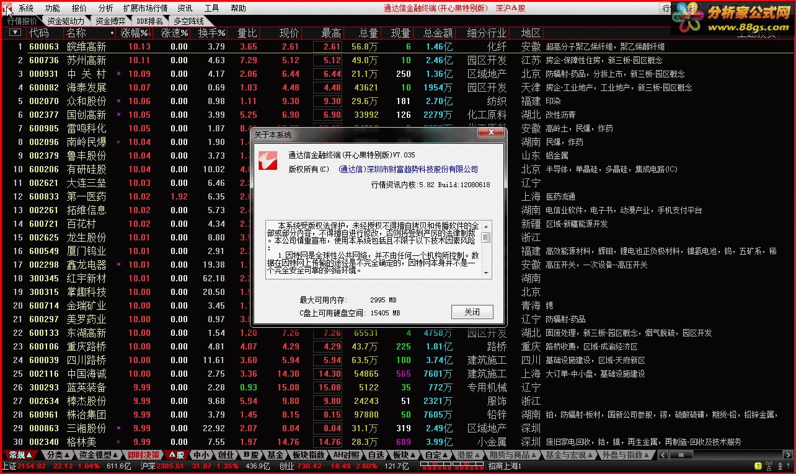Click the disclaimer scrollbar up arrow
Screen dimensions: 796x474
485,226
